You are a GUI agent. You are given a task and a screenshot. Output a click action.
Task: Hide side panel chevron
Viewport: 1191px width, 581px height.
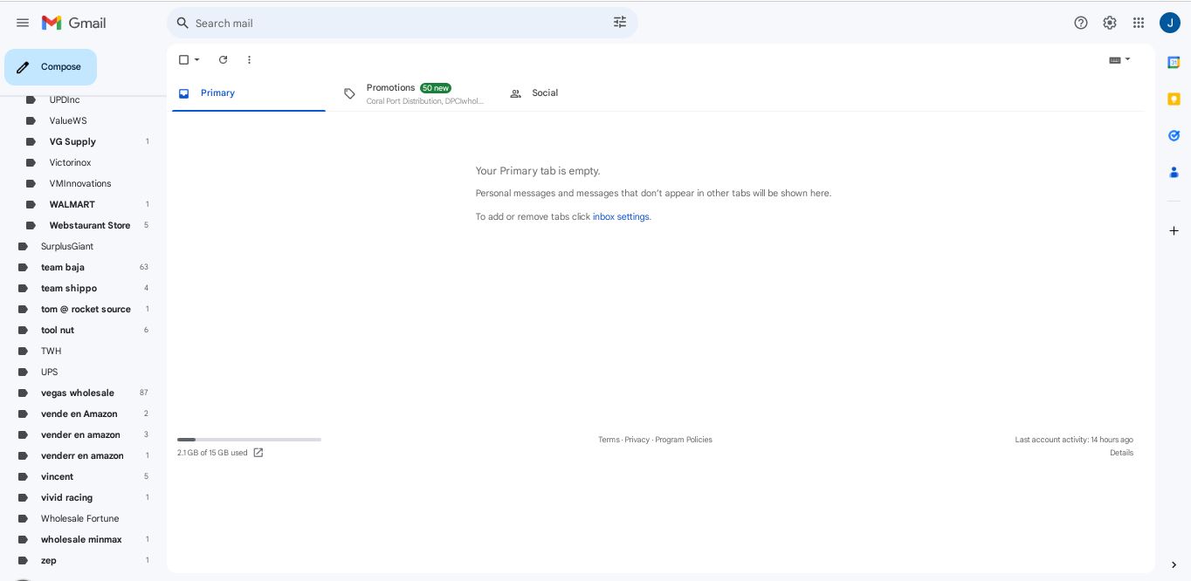point(1174,565)
